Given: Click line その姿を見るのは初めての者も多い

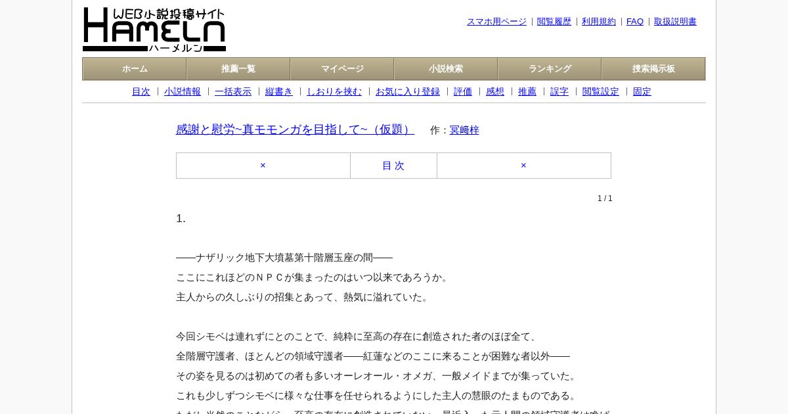Looking at the screenshot, I should 378,376.
